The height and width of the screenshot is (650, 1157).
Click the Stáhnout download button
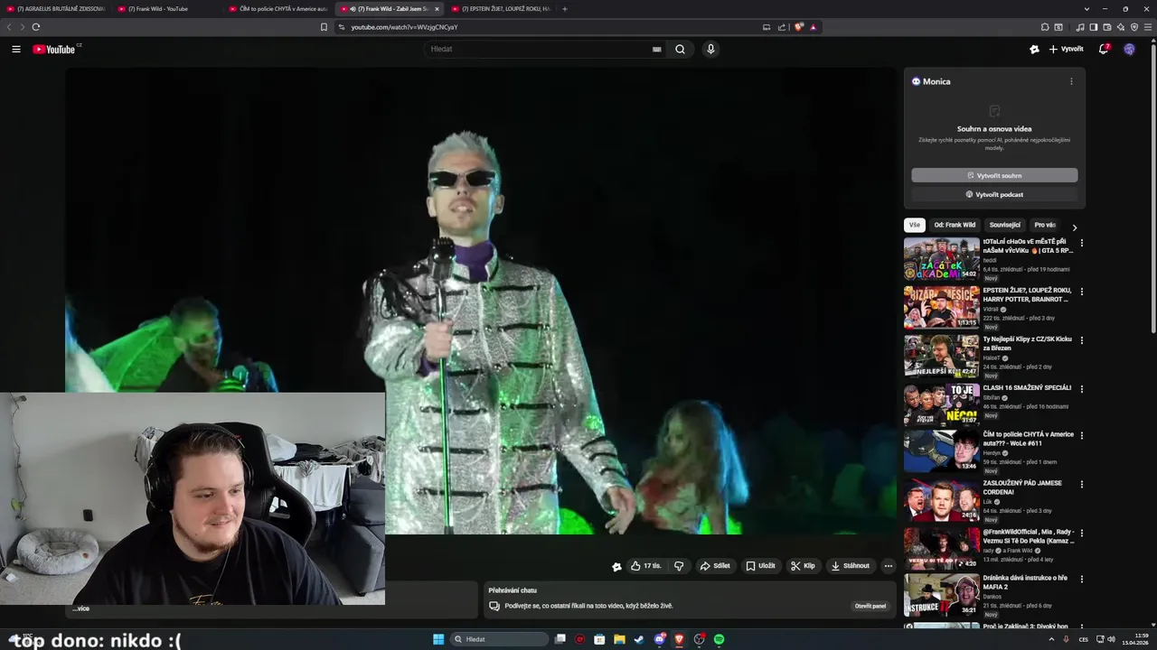click(850, 566)
